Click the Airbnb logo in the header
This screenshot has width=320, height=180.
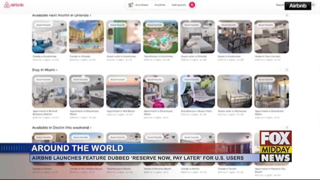14,5
